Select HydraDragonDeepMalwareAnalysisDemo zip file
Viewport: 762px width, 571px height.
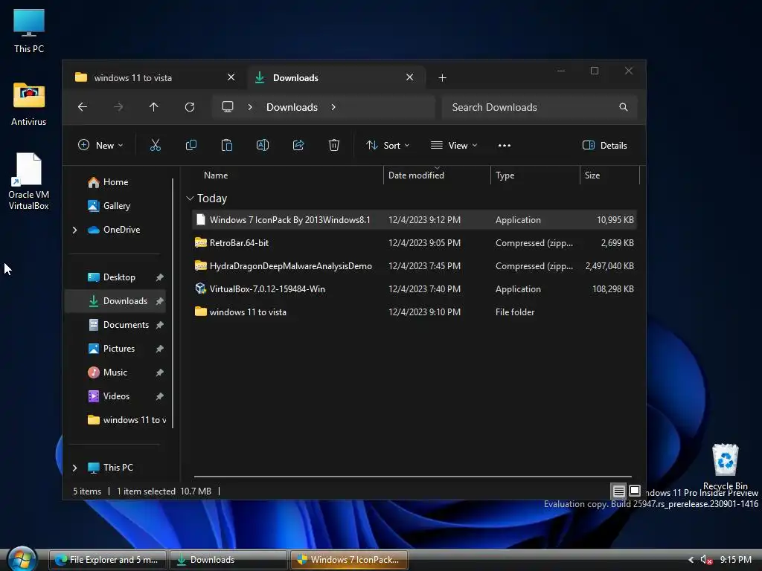tap(414, 266)
